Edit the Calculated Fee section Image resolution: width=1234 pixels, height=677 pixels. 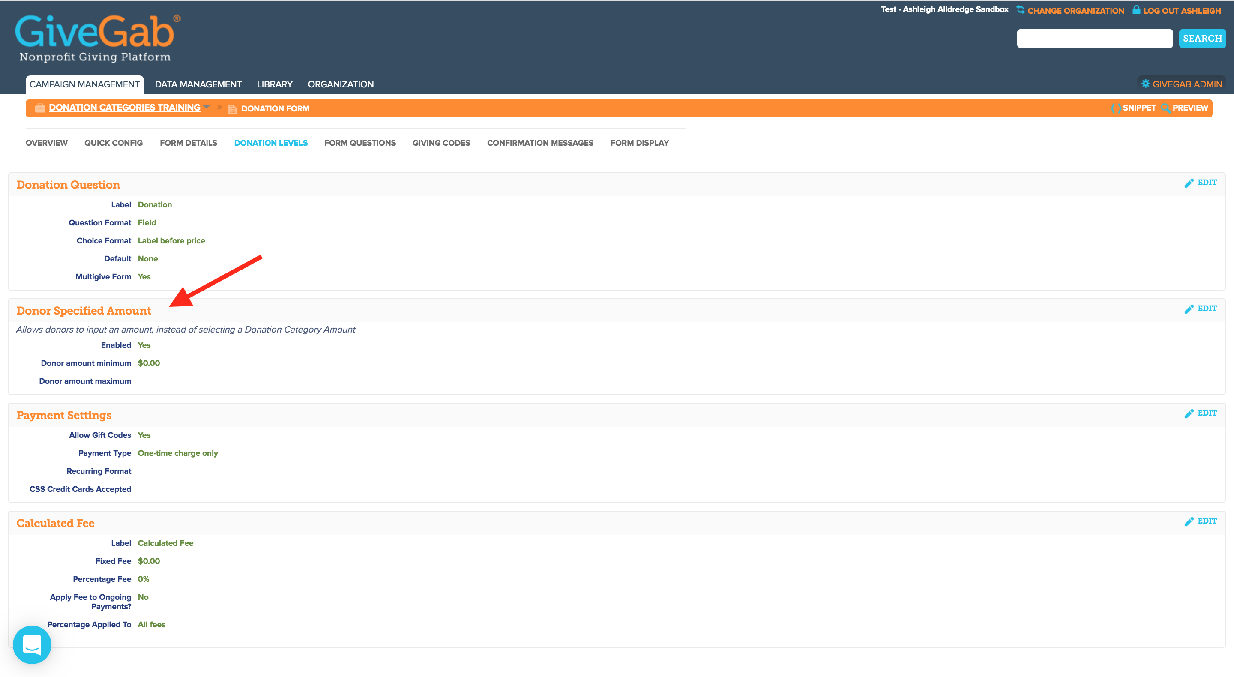click(x=1207, y=521)
